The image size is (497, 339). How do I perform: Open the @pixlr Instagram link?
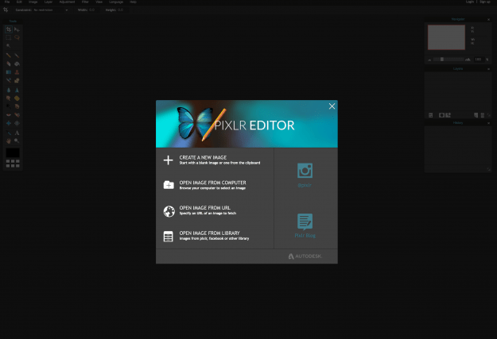[305, 175]
